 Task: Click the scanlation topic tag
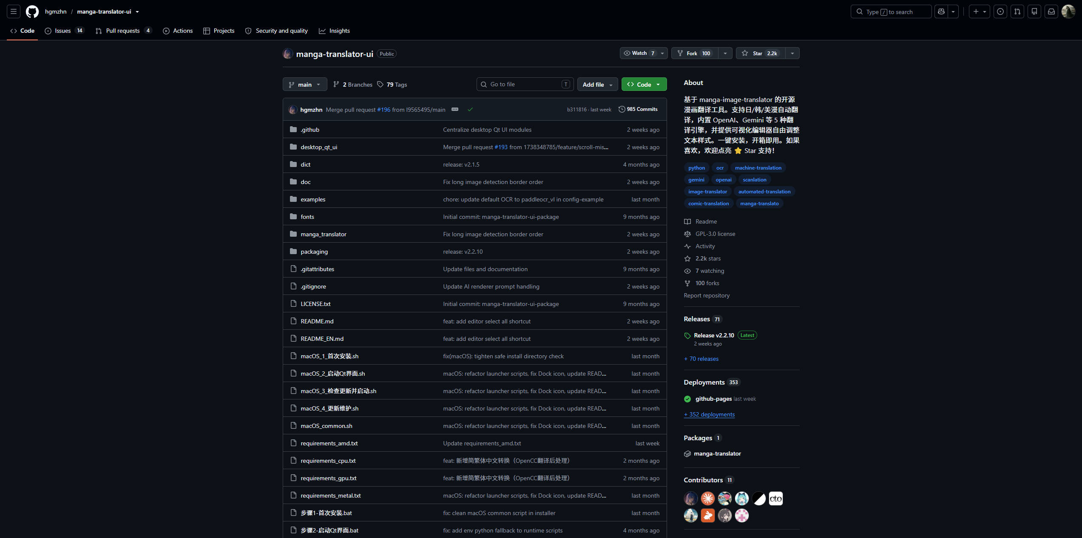[755, 180]
